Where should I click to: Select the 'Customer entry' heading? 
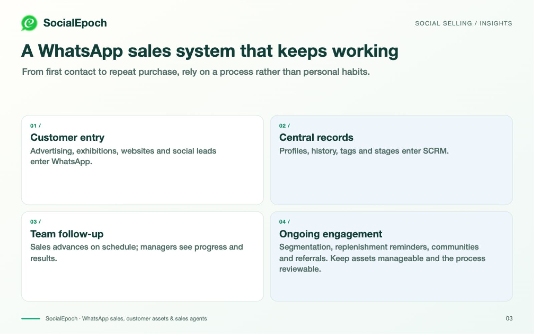[67, 137]
